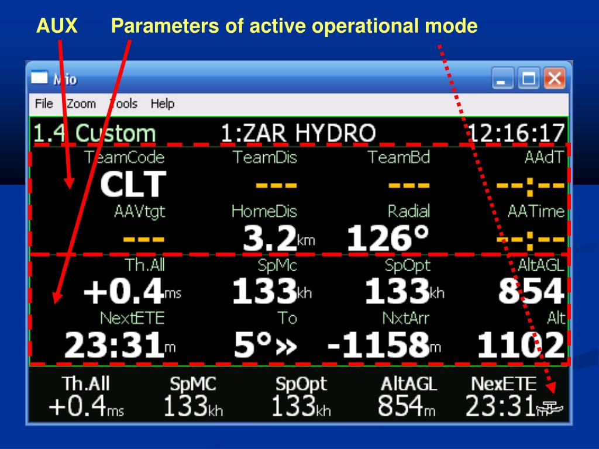Close the Mio window
Image resolution: width=599 pixels, height=449 pixels.
click(555, 78)
